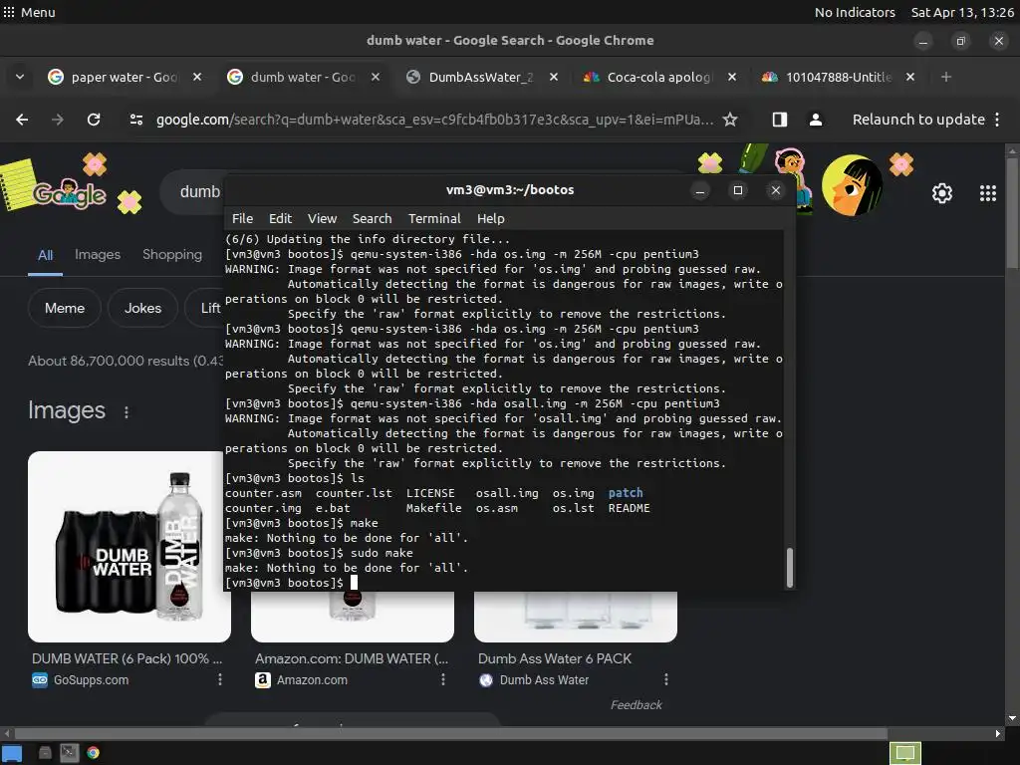Select the All search results tab
The height and width of the screenshot is (765, 1020).
pos(45,255)
